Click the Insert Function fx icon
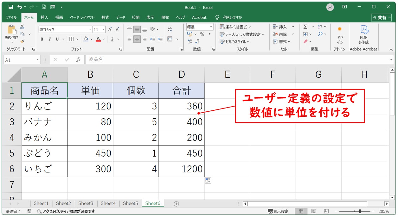The height and width of the screenshot is (217, 398). pyautogui.click(x=78, y=60)
